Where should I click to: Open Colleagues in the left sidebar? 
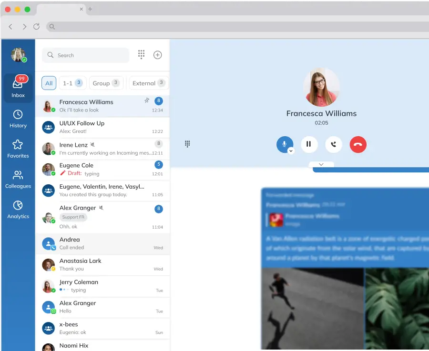pos(18,180)
